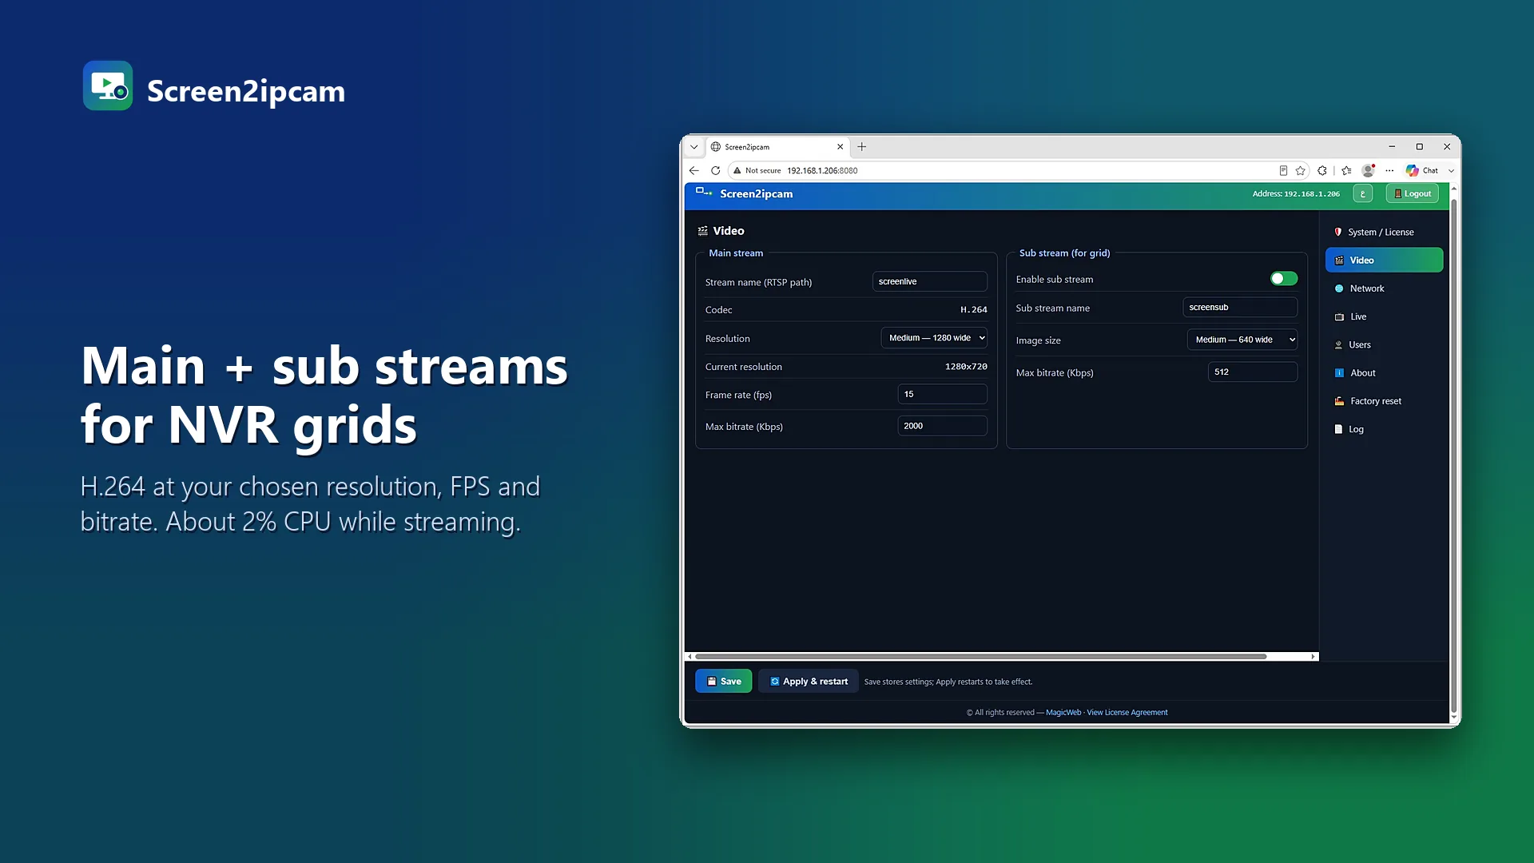Click the Not secure warning icon
The width and height of the screenshot is (1534, 863).
click(x=737, y=170)
